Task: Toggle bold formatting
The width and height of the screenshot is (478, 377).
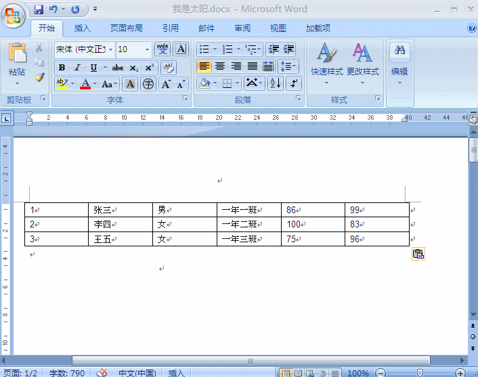Action: 62,68
